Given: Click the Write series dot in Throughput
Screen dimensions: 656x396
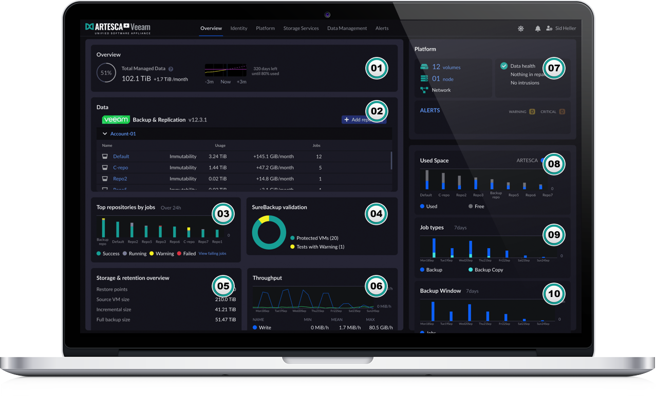Looking at the screenshot, I should point(255,328).
